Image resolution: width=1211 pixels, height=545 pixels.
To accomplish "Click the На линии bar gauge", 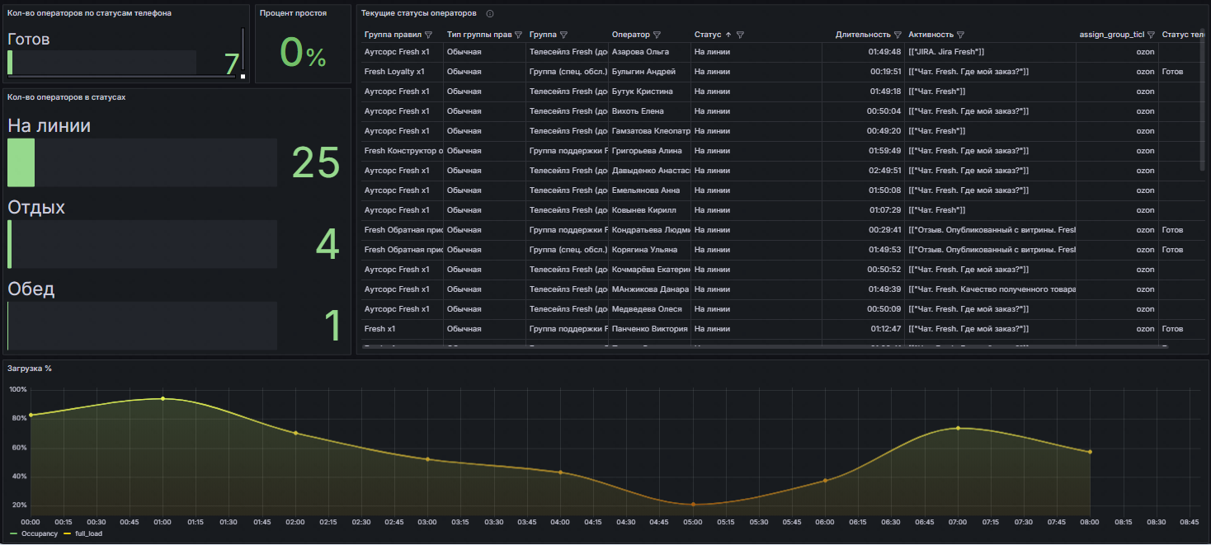I will (142, 162).
